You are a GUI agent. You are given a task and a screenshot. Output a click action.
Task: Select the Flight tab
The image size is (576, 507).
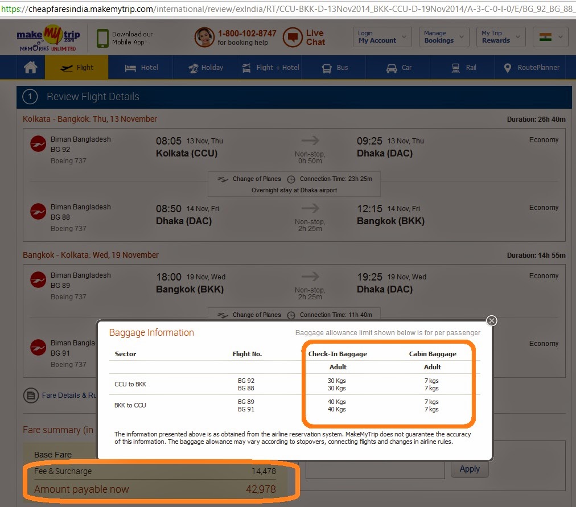coord(76,68)
